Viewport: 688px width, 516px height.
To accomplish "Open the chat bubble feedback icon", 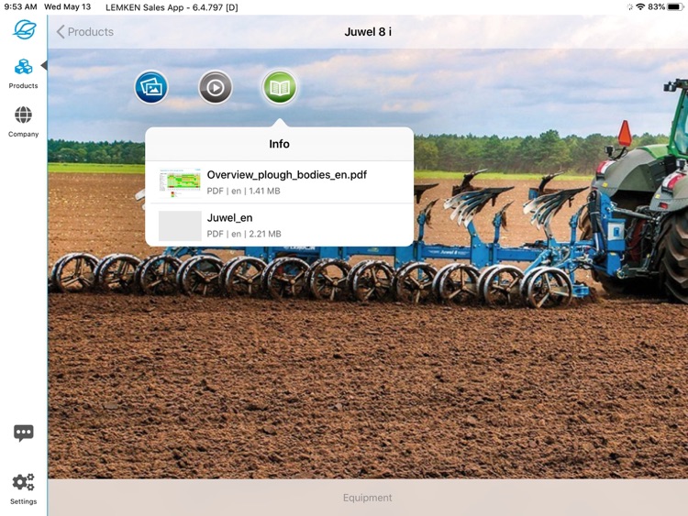I will click(x=24, y=433).
